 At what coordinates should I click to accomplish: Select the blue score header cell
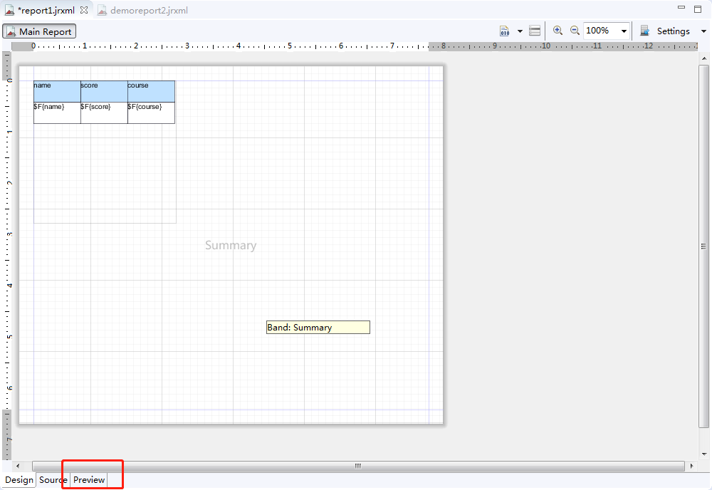pyautogui.click(x=103, y=90)
